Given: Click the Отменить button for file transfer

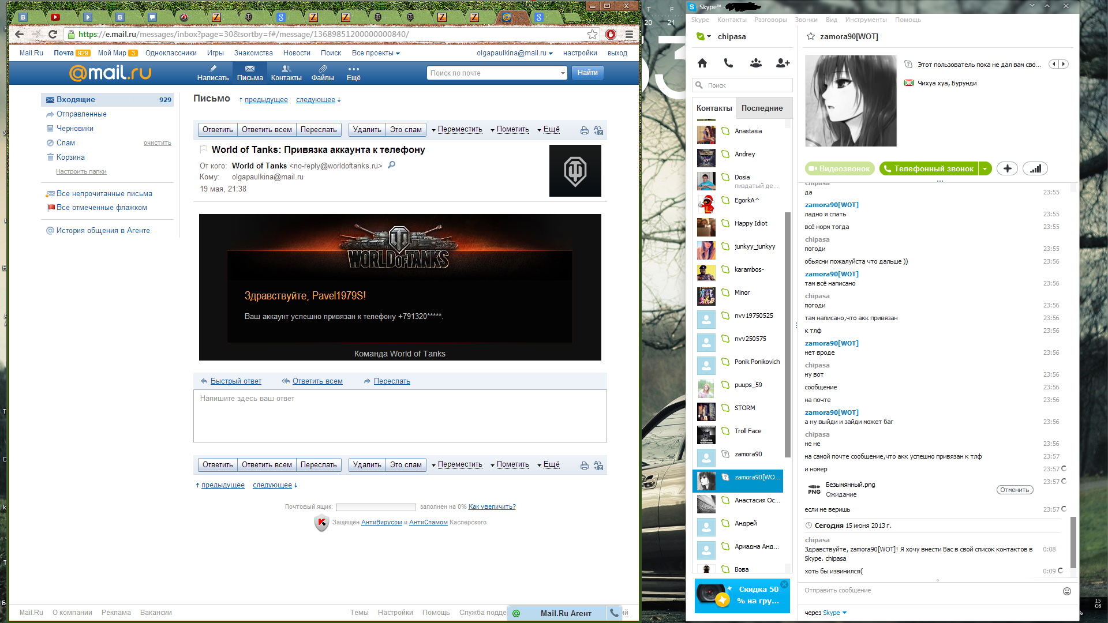Looking at the screenshot, I should [x=1015, y=490].
